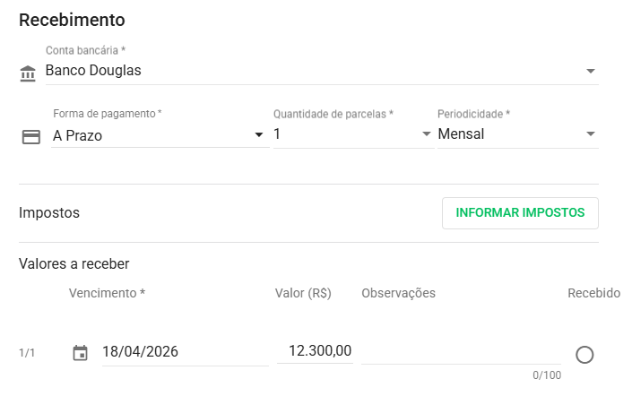This screenshot has width=632, height=396.
Task: Mark installment 1/1 as received
Action: click(584, 355)
